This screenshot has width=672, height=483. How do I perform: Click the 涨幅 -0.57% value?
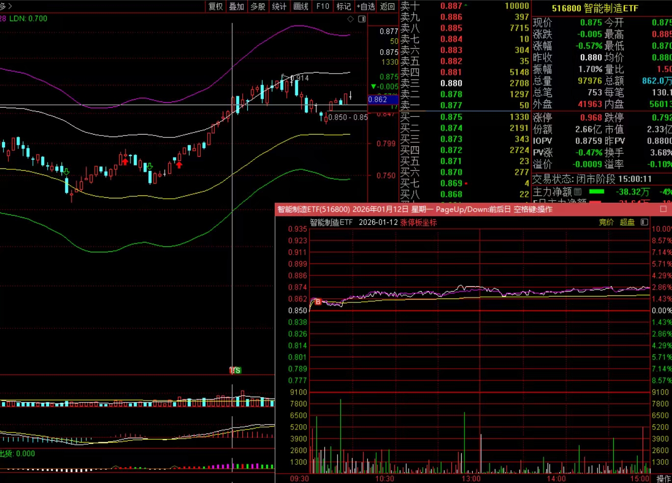pyautogui.click(x=589, y=46)
